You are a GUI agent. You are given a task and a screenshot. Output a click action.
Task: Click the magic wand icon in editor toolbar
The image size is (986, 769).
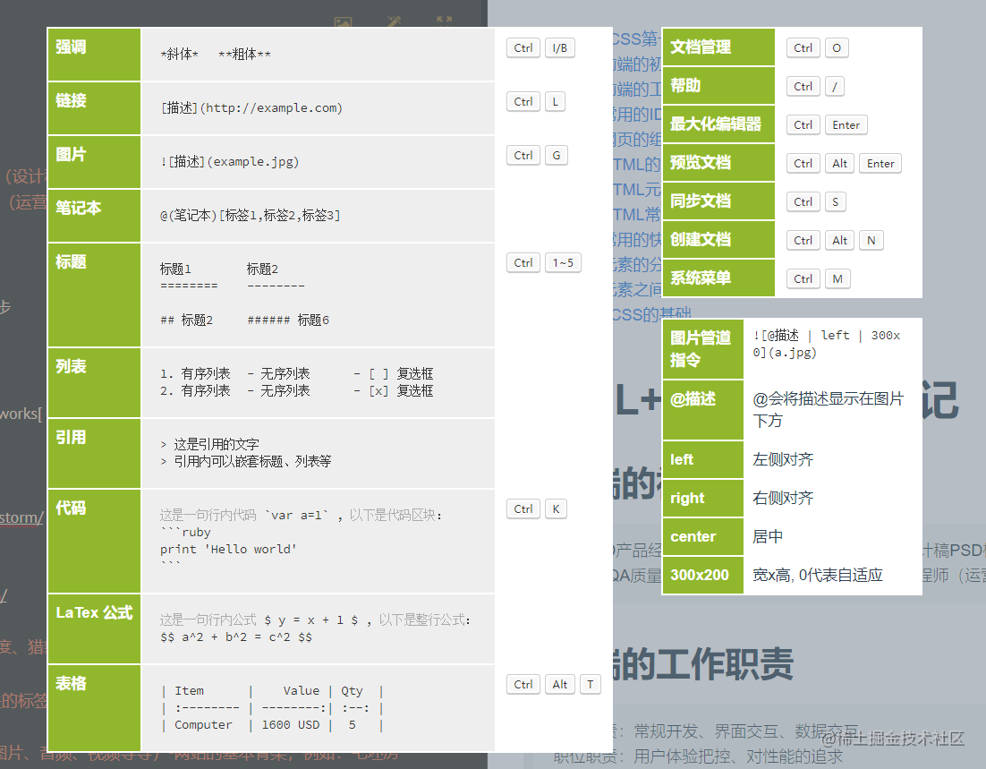click(394, 22)
